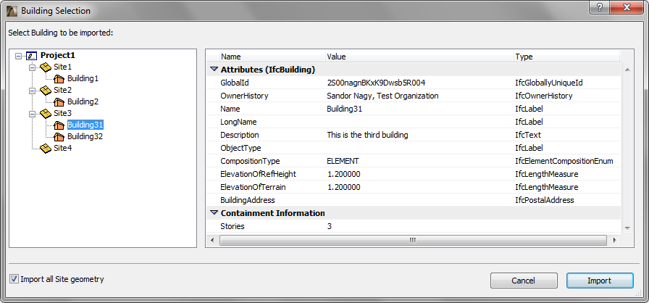Click the horizontal scrollbar thumb
Image resolution: width=649 pixels, height=303 pixels.
pyautogui.click(x=413, y=240)
